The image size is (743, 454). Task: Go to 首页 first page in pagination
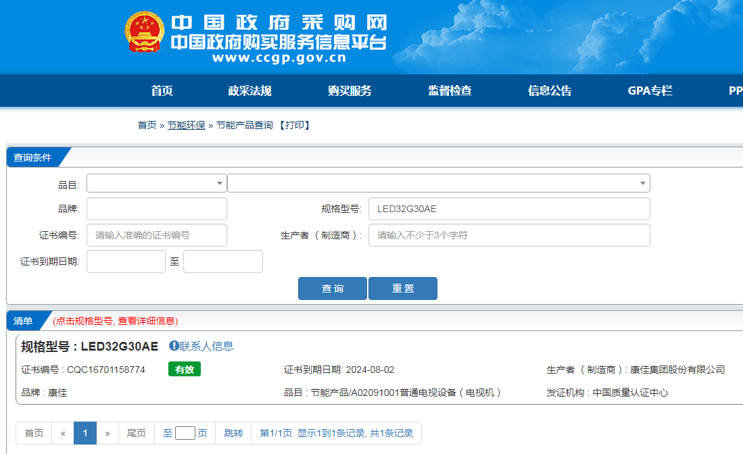point(34,433)
